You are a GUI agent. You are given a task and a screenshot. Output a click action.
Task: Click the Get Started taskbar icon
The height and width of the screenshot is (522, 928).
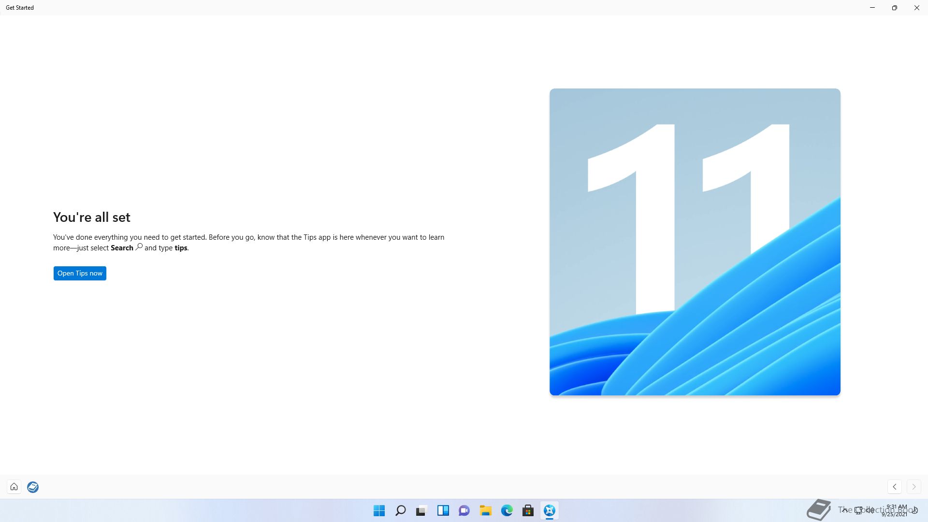pos(549,510)
